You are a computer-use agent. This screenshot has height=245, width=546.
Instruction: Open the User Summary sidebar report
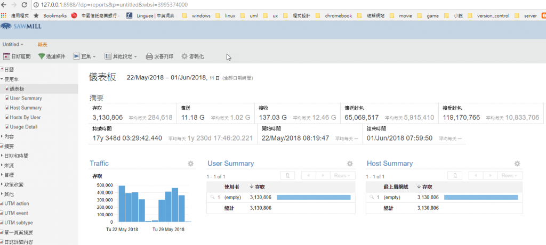click(x=26, y=98)
